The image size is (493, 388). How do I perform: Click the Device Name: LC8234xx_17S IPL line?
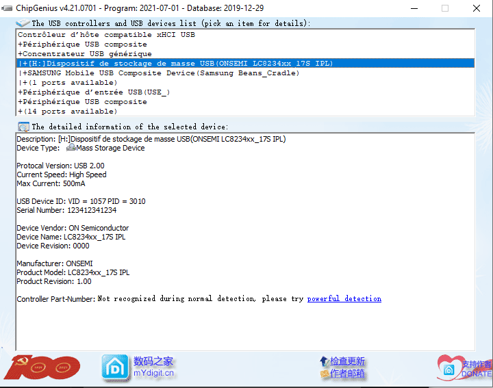[71, 237]
